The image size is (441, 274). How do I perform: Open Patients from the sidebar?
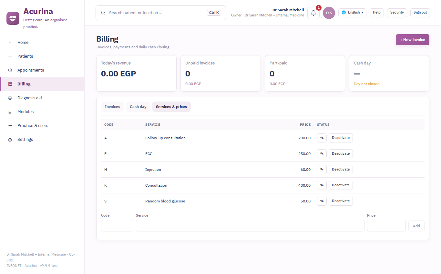coord(42,56)
